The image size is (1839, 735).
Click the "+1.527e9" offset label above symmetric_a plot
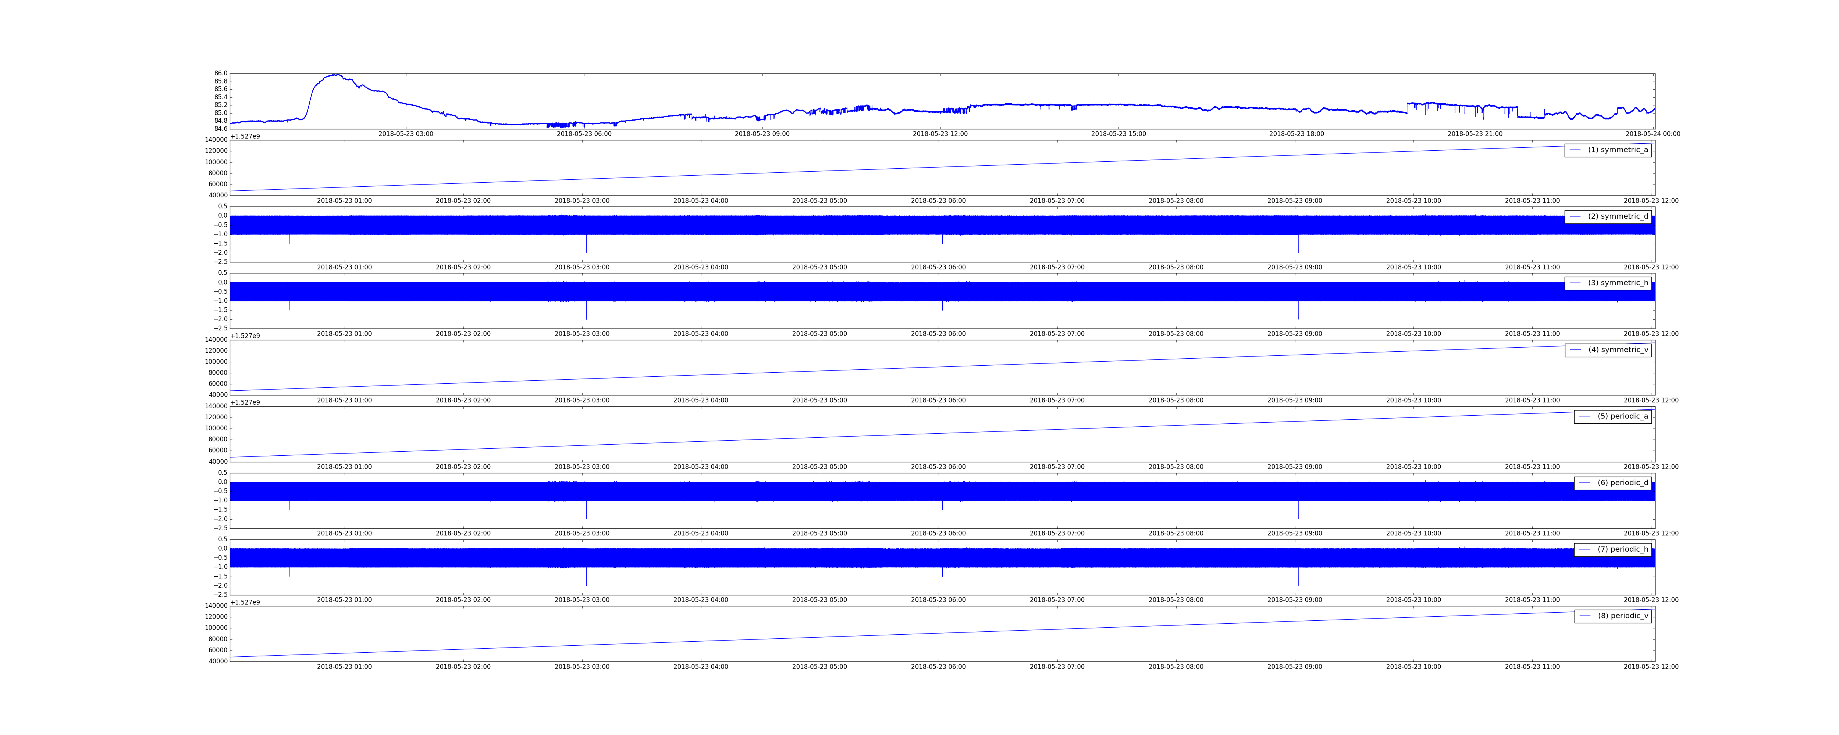pos(245,136)
